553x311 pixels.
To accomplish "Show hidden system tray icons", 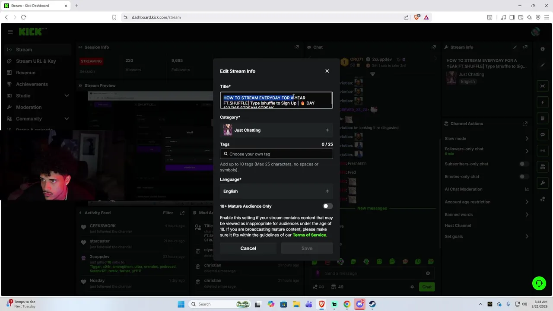I will tap(481, 304).
